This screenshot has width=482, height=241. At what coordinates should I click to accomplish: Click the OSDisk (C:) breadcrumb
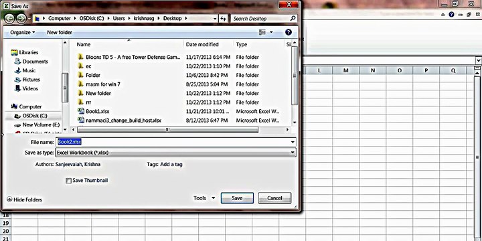coord(92,19)
